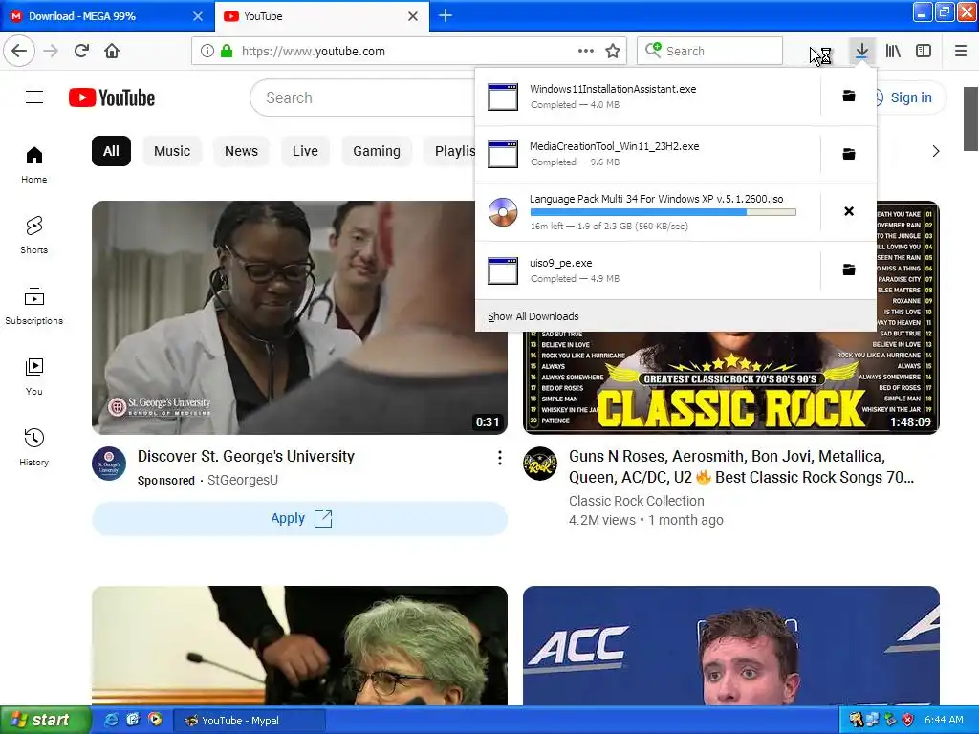Toggle the YouTube guide hamburger menu

[34, 97]
